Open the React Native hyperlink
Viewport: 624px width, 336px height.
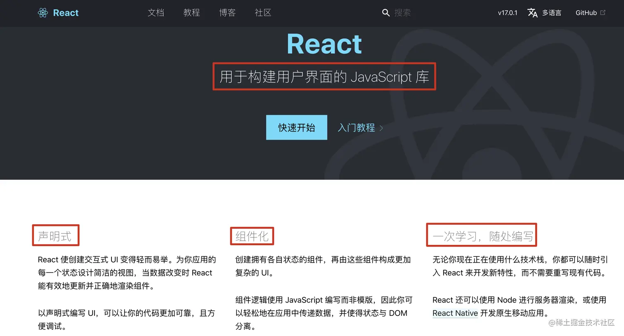point(455,313)
